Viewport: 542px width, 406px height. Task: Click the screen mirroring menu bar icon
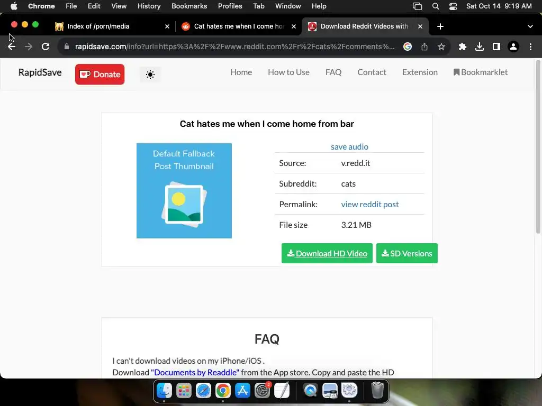click(418, 6)
